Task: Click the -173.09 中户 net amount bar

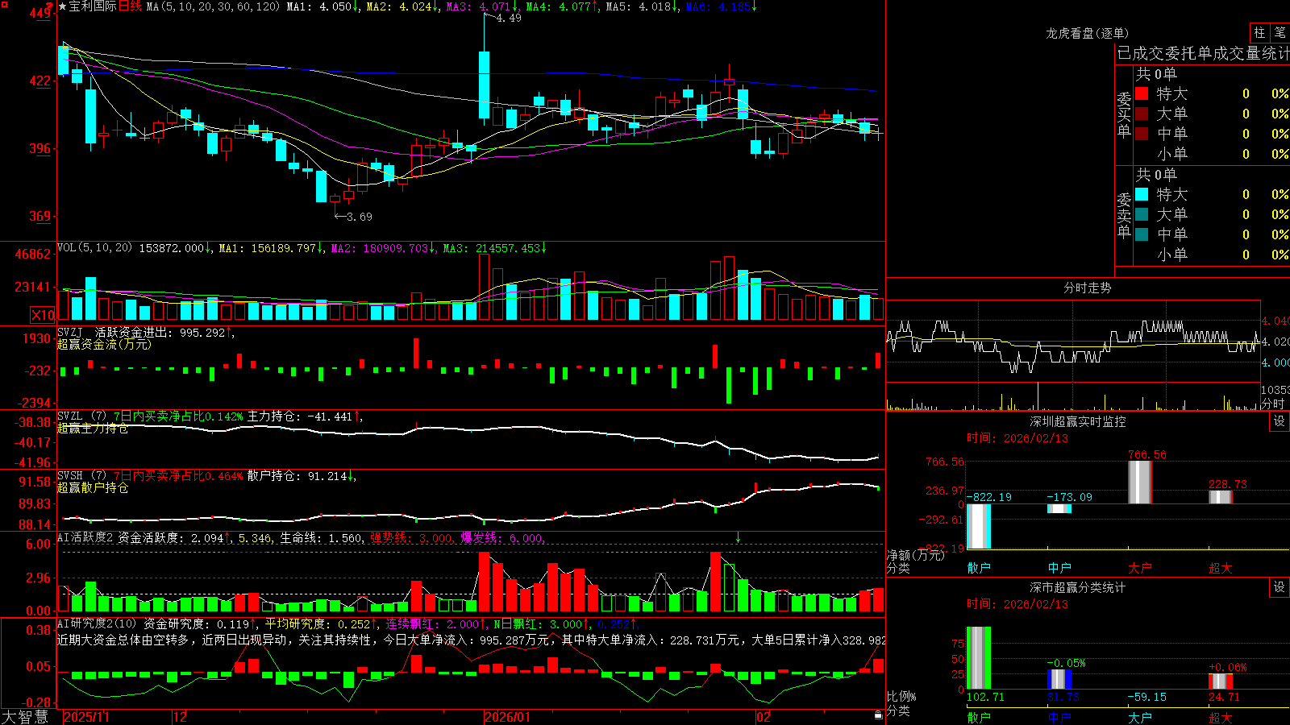Action: [x=1059, y=509]
